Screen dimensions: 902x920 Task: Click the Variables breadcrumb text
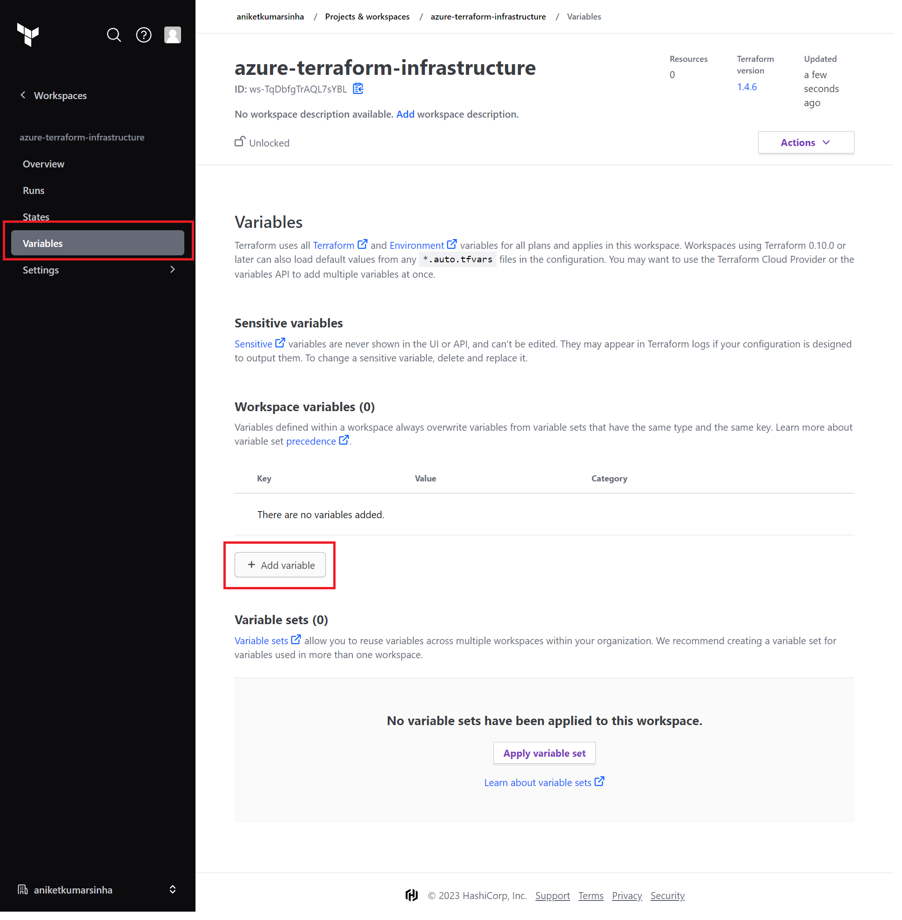pos(585,17)
